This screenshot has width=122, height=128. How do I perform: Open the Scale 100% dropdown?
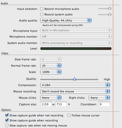click(51, 72)
